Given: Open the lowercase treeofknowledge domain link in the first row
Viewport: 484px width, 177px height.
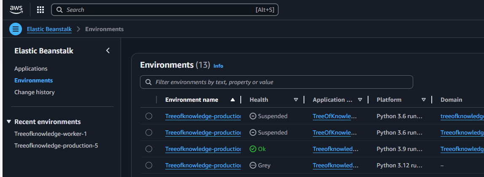Looking at the screenshot, I should click(462, 116).
